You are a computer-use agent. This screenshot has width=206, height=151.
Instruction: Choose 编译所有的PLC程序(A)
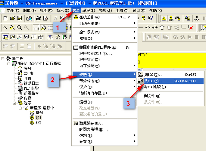(105, 47)
